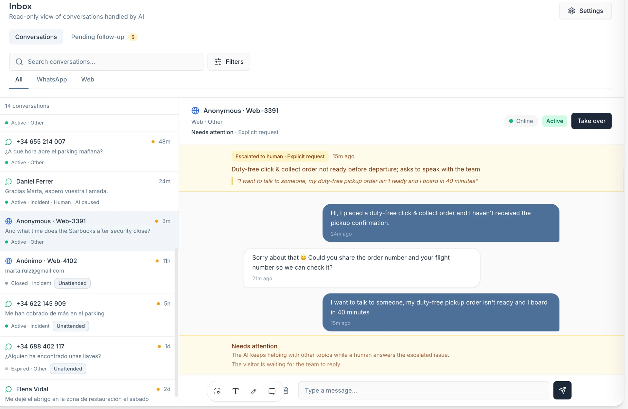Open 'Me han cobrado de más' conversation
The image size is (628, 409).
click(x=87, y=315)
